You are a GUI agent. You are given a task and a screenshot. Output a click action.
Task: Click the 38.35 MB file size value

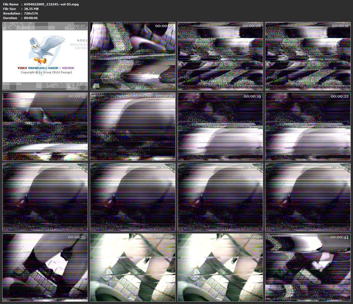[x=31, y=9]
